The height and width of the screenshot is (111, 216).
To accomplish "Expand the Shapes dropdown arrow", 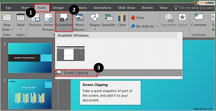I will click(x=95, y=29).
